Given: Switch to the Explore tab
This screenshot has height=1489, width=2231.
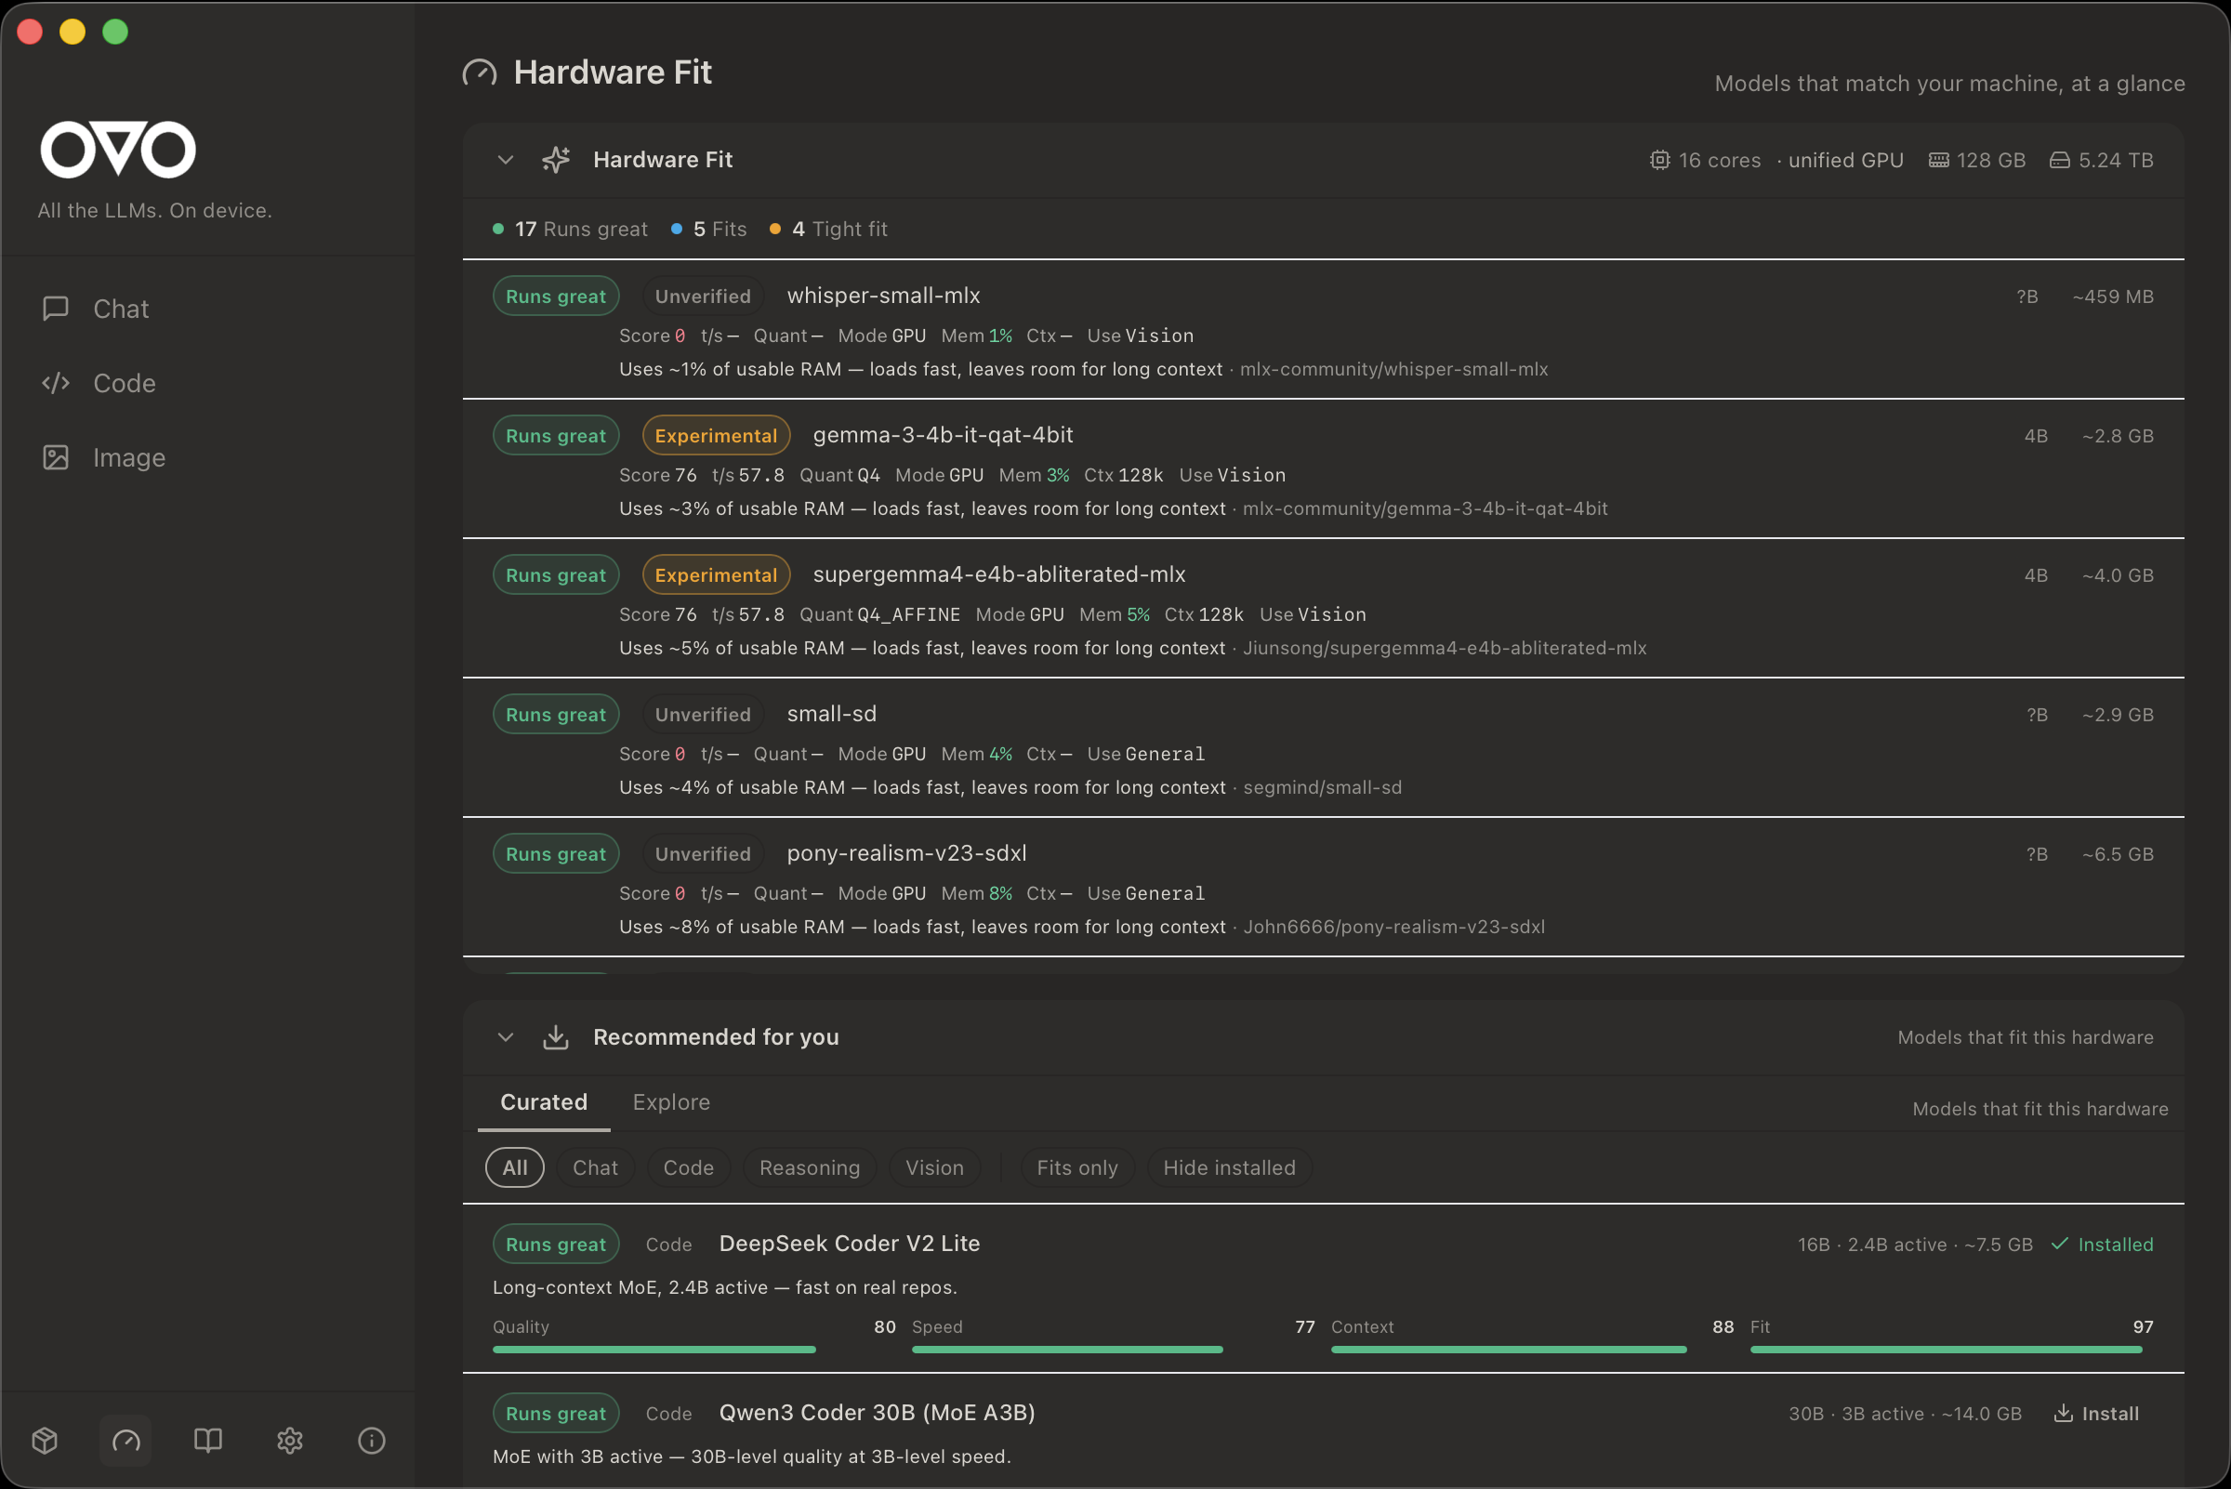Looking at the screenshot, I should (670, 1101).
